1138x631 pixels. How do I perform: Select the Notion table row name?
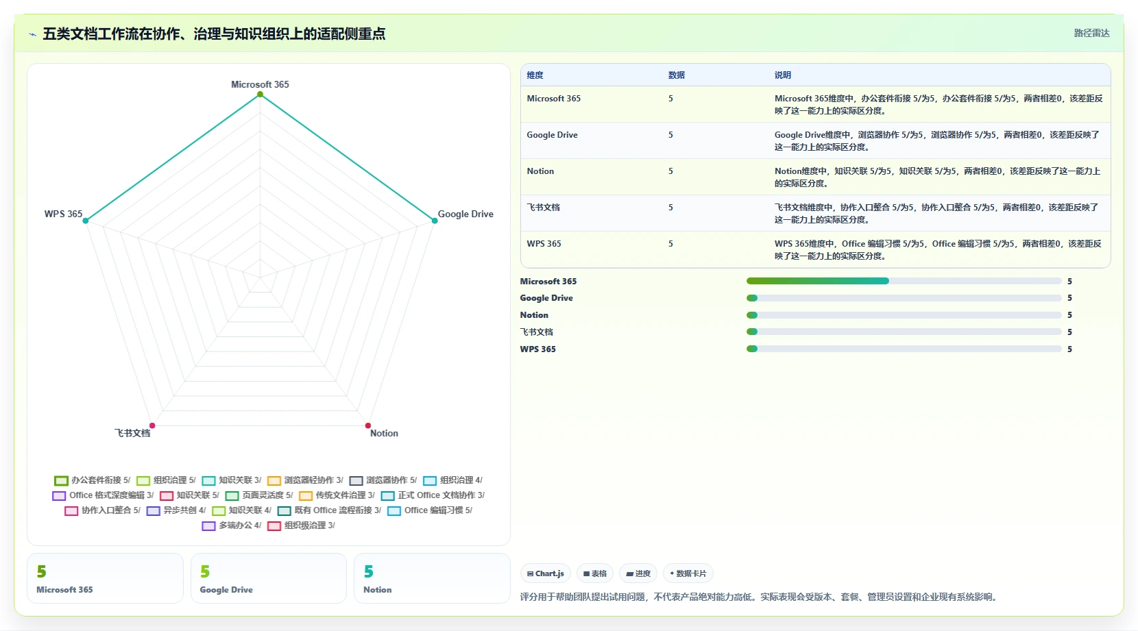point(540,171)
